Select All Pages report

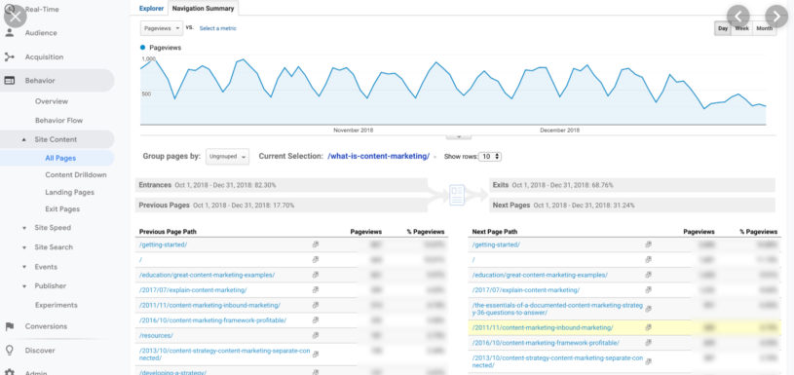pos(60,158)
